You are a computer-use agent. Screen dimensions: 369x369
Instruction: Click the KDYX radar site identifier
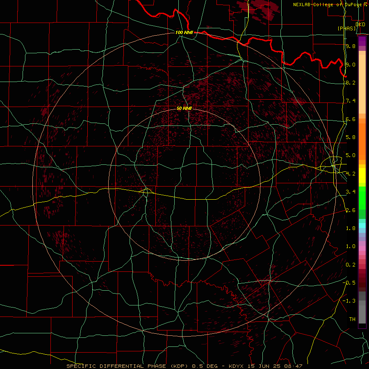pos(236,366)
